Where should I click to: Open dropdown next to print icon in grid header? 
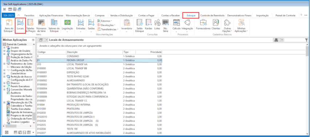click(47, 40)
